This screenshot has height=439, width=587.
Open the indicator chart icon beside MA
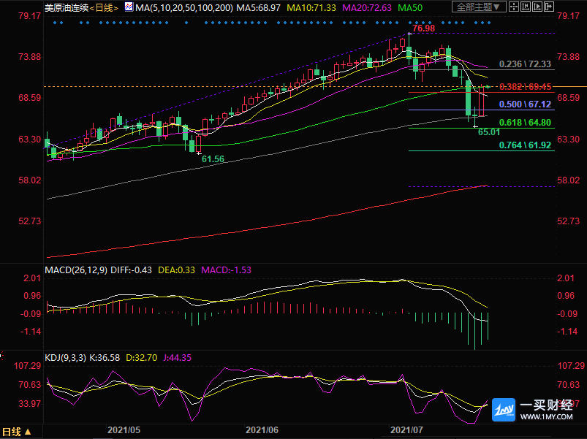[129, 7]
